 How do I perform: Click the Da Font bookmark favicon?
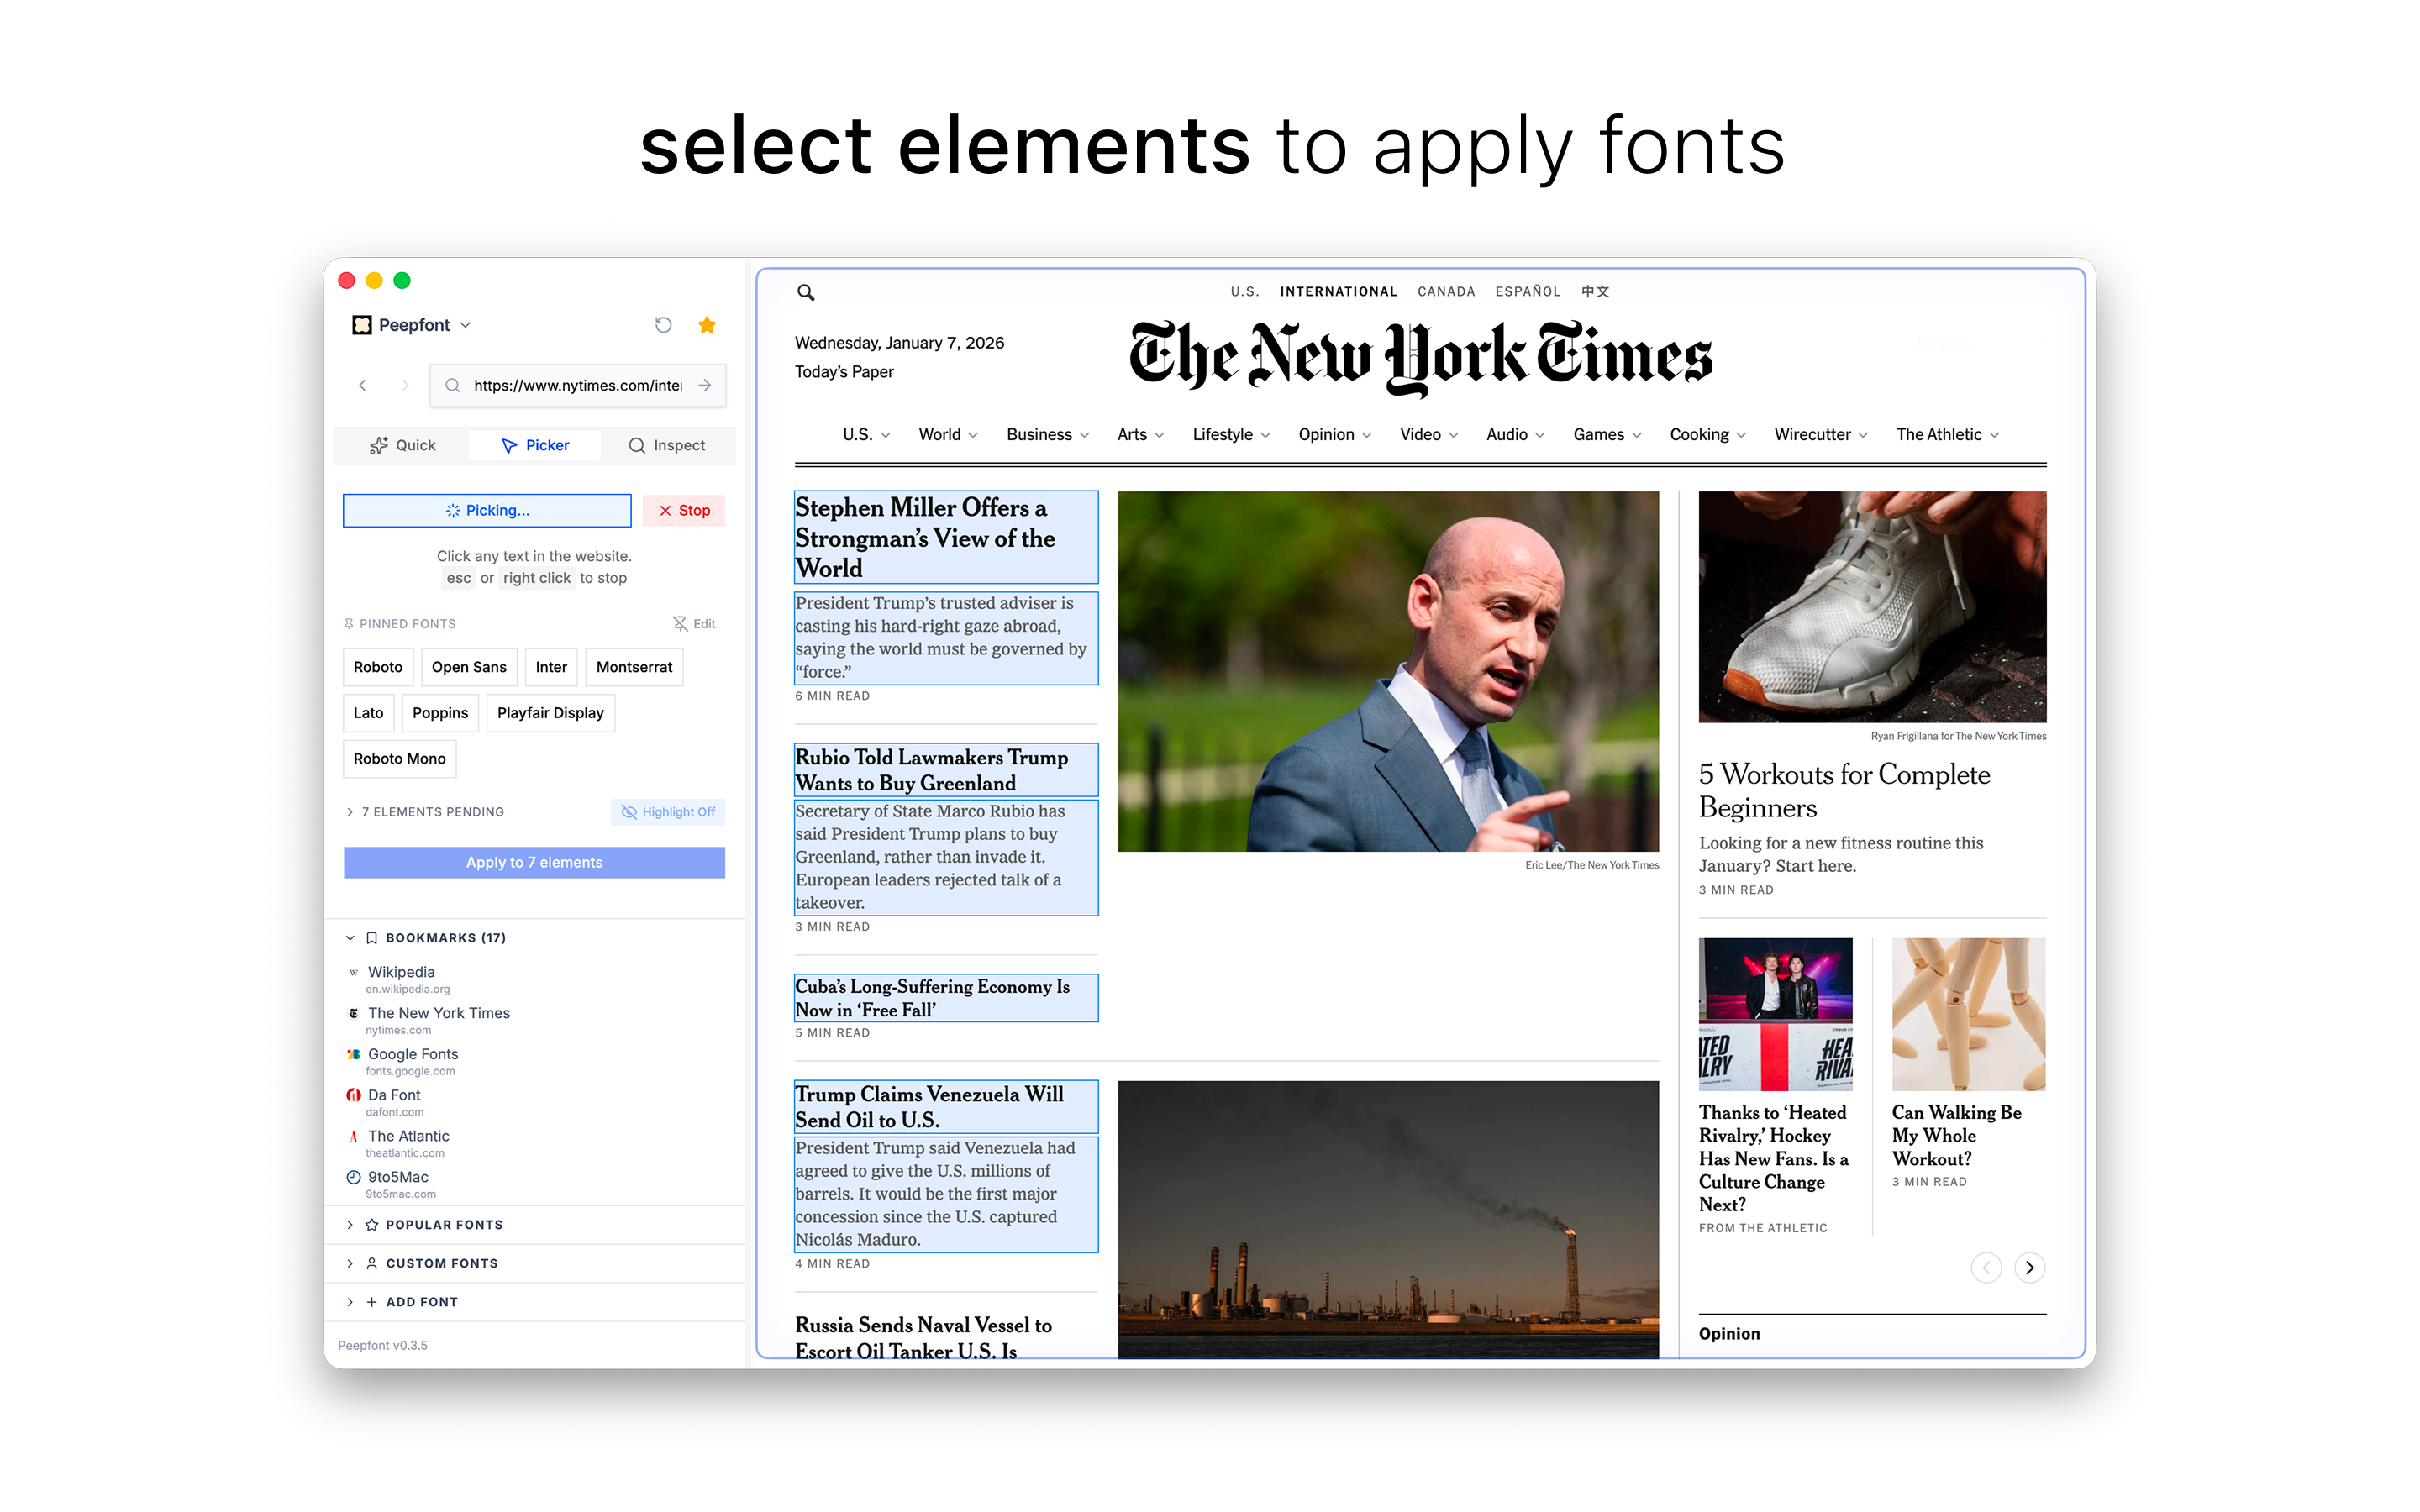pos(353,1095)
